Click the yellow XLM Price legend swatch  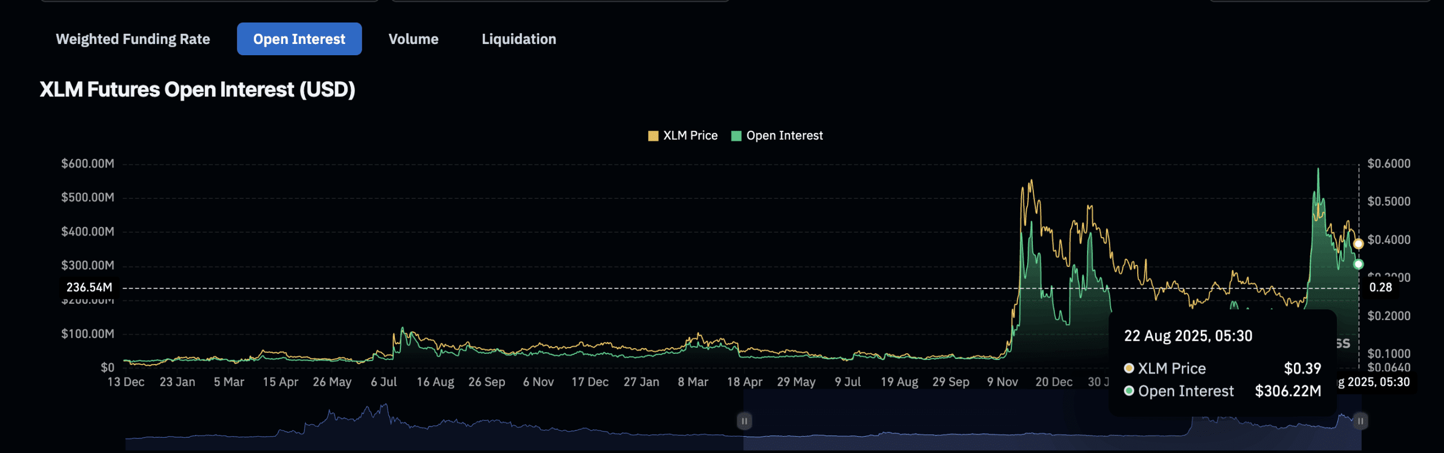(x=653, y=136)
